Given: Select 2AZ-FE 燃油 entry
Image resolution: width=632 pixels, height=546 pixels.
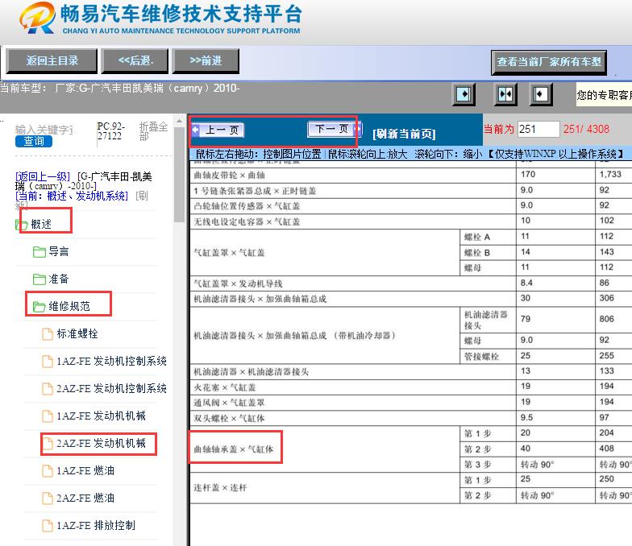Looking at the screenshot, I should point(85,498).
